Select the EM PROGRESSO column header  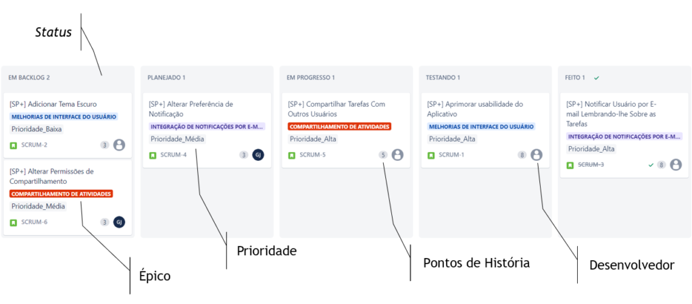[x=311, y=78]
